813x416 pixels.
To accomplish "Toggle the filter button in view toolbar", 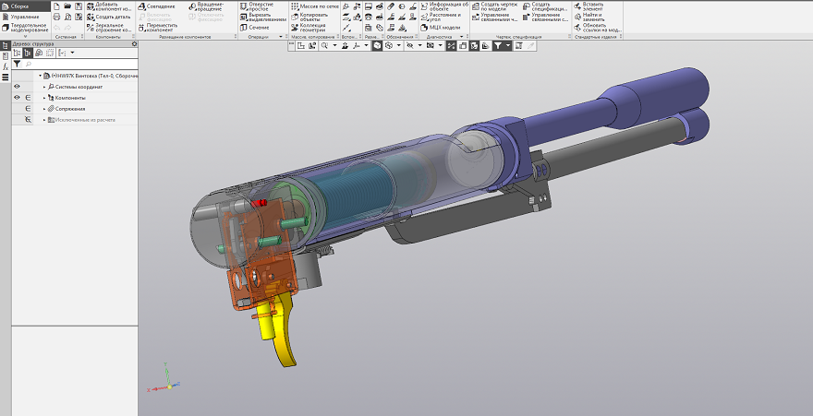I will click(x=497, y=45).
